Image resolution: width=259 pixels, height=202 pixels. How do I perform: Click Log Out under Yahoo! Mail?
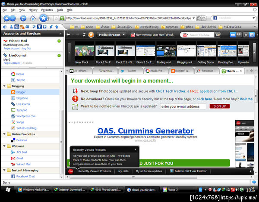pos(27,48)
